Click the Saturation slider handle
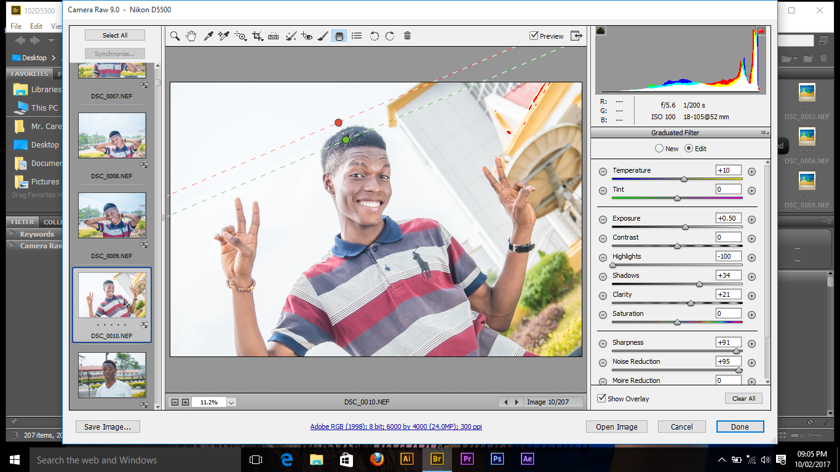This screenshot has width=840, height=472. 677,322
